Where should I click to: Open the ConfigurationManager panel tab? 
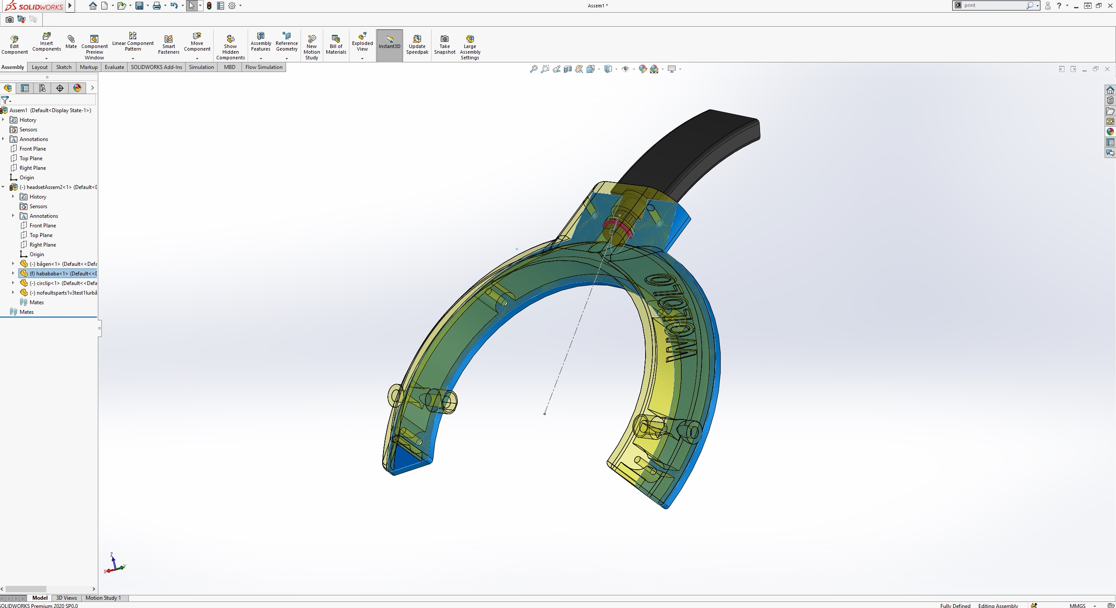pyautogui.click(x=42, y=88)
